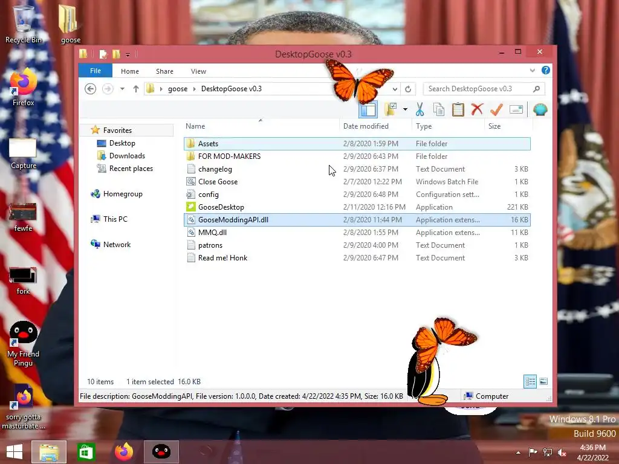Sort by Date modified column header
Screen dimensions: 619x464
click(375, 126)
